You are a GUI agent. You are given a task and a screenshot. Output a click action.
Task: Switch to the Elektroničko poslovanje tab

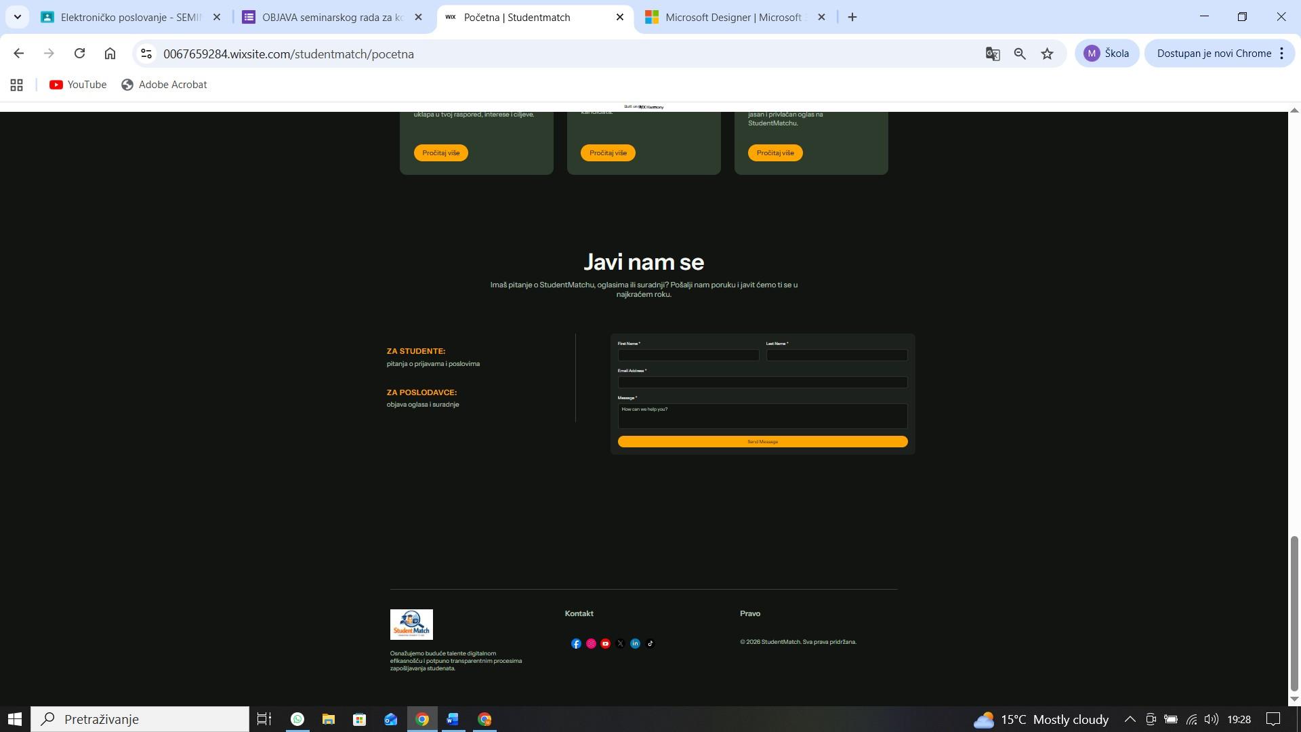130,17
